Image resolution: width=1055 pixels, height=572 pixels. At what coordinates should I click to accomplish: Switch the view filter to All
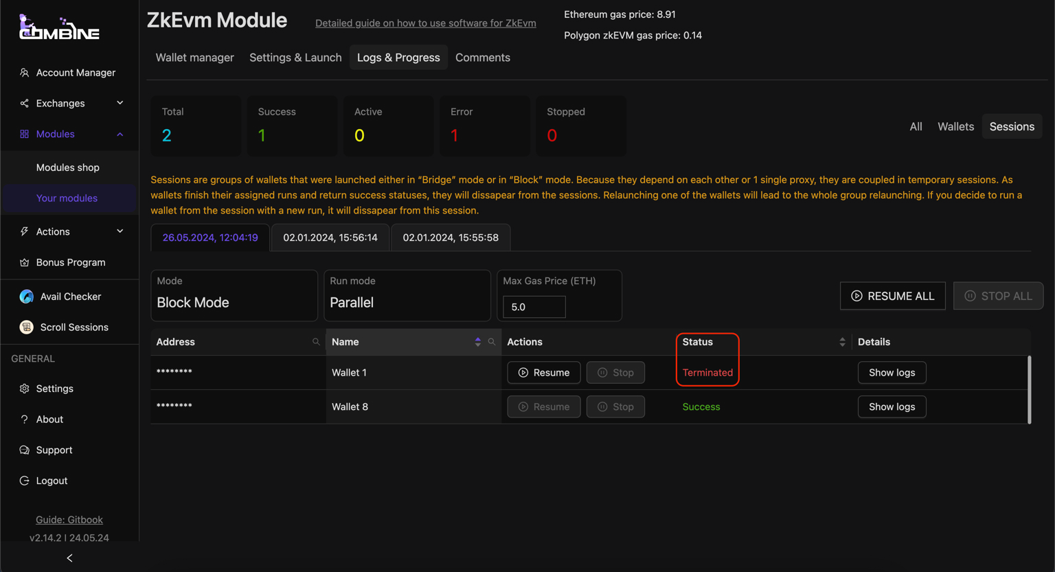916,126
